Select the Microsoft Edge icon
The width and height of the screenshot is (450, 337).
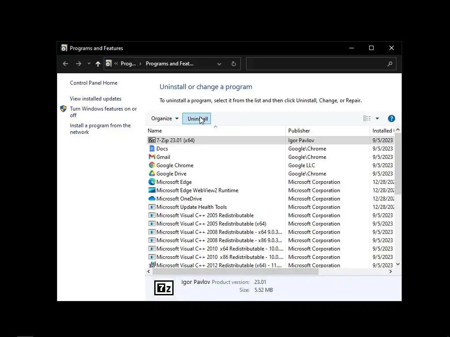[x=152, y=182]
